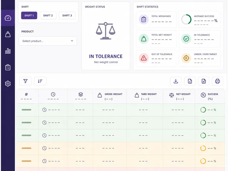Open the dashboard gauge sidebar icon
The image size is (228, 171).
(8, 18)
